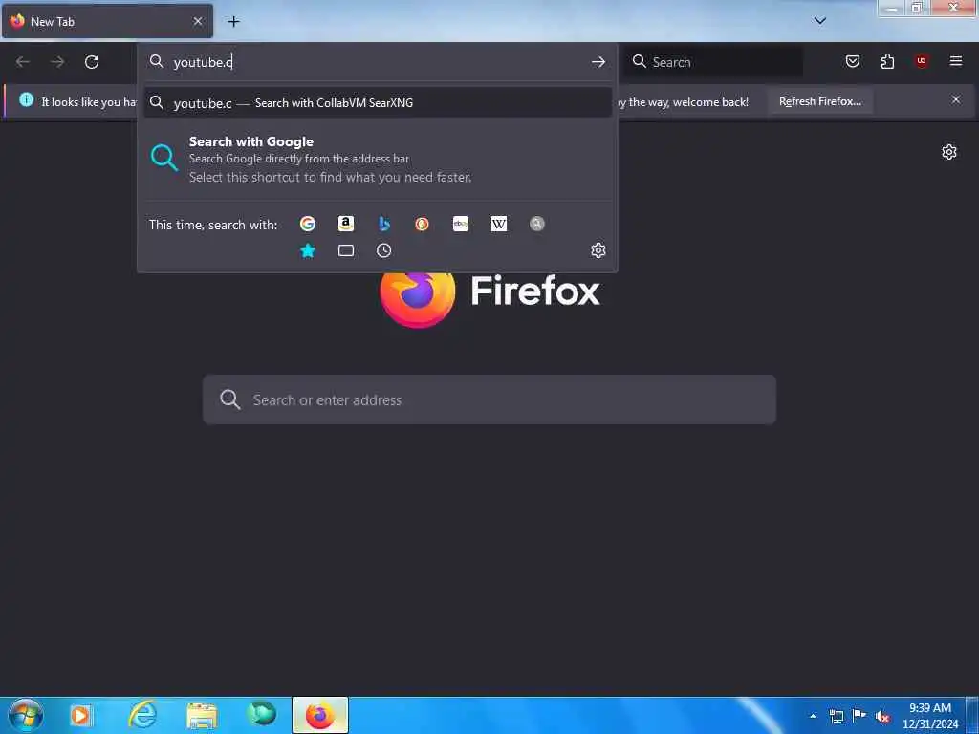Image resolution: width=979 pixels, height=734 pixels.
Task: Search this time with the eBay icon
Action: (x=461, y=224)
